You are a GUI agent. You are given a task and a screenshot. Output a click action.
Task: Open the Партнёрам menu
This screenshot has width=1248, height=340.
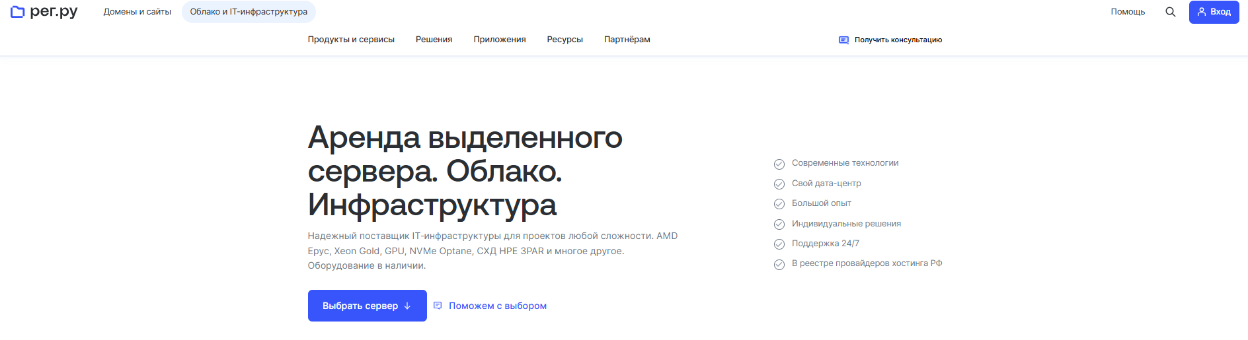pos(627,40)
